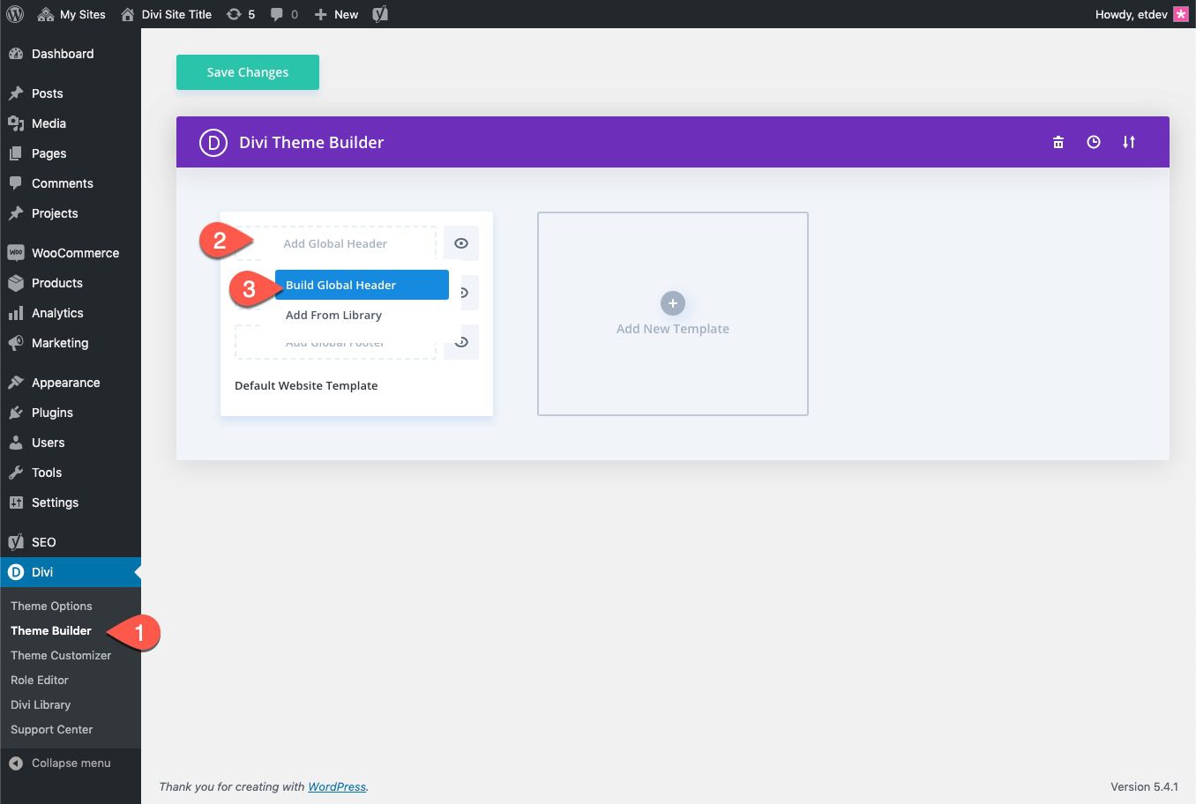Viewport: 1196px width, 804px height.
Task: Choose Add From Library in the dropdown
Action: [x=333, y=315]
